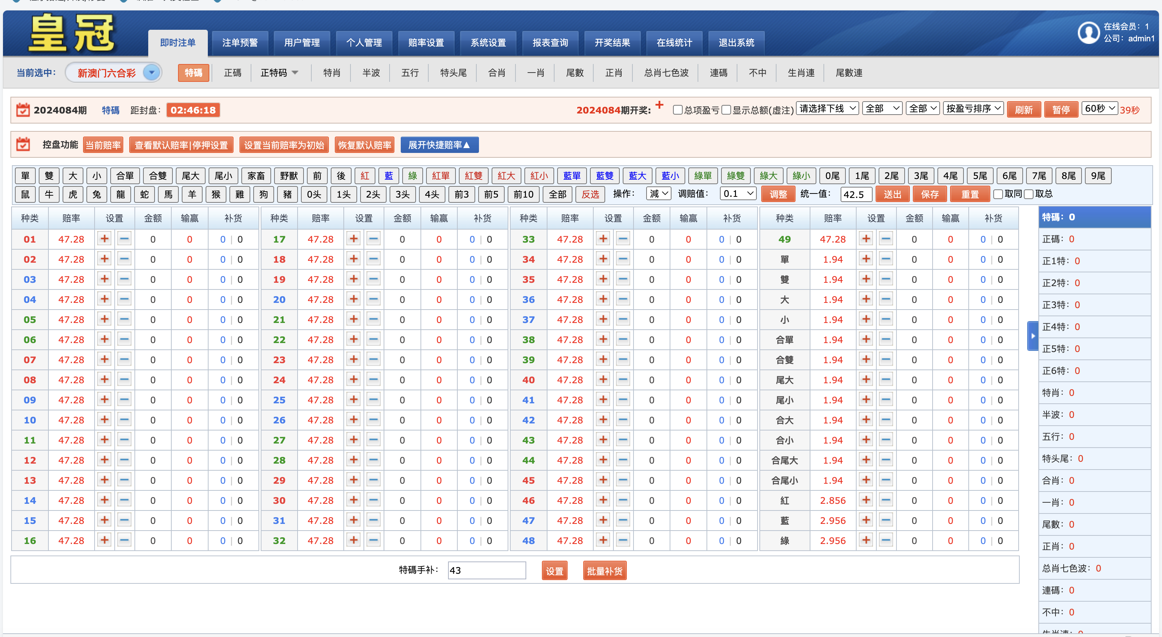Screen dimensions: 1162x637
Task: Click the 批量补货 button
Action: [x=604, y=571]
